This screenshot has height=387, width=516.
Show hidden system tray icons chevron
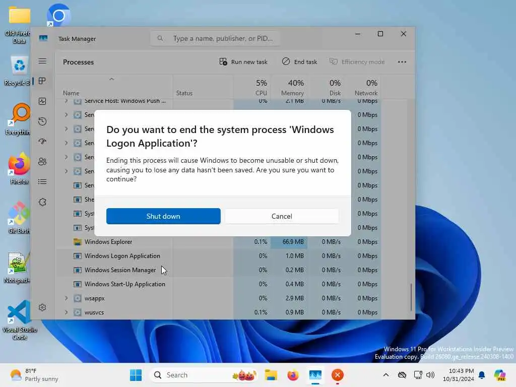[x=386, y=375]
